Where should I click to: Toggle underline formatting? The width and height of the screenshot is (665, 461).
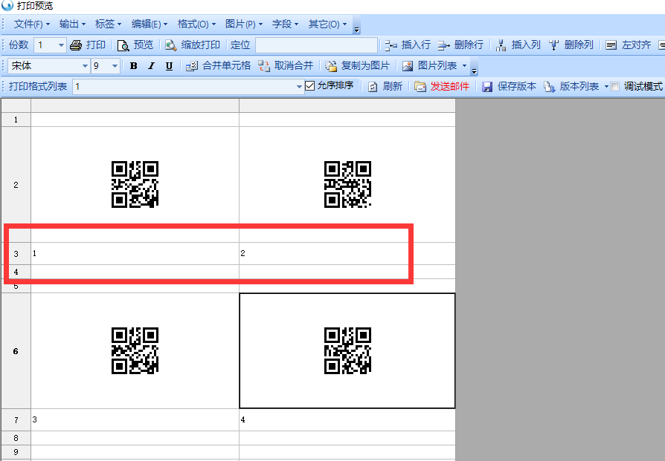tap(169, 66)
